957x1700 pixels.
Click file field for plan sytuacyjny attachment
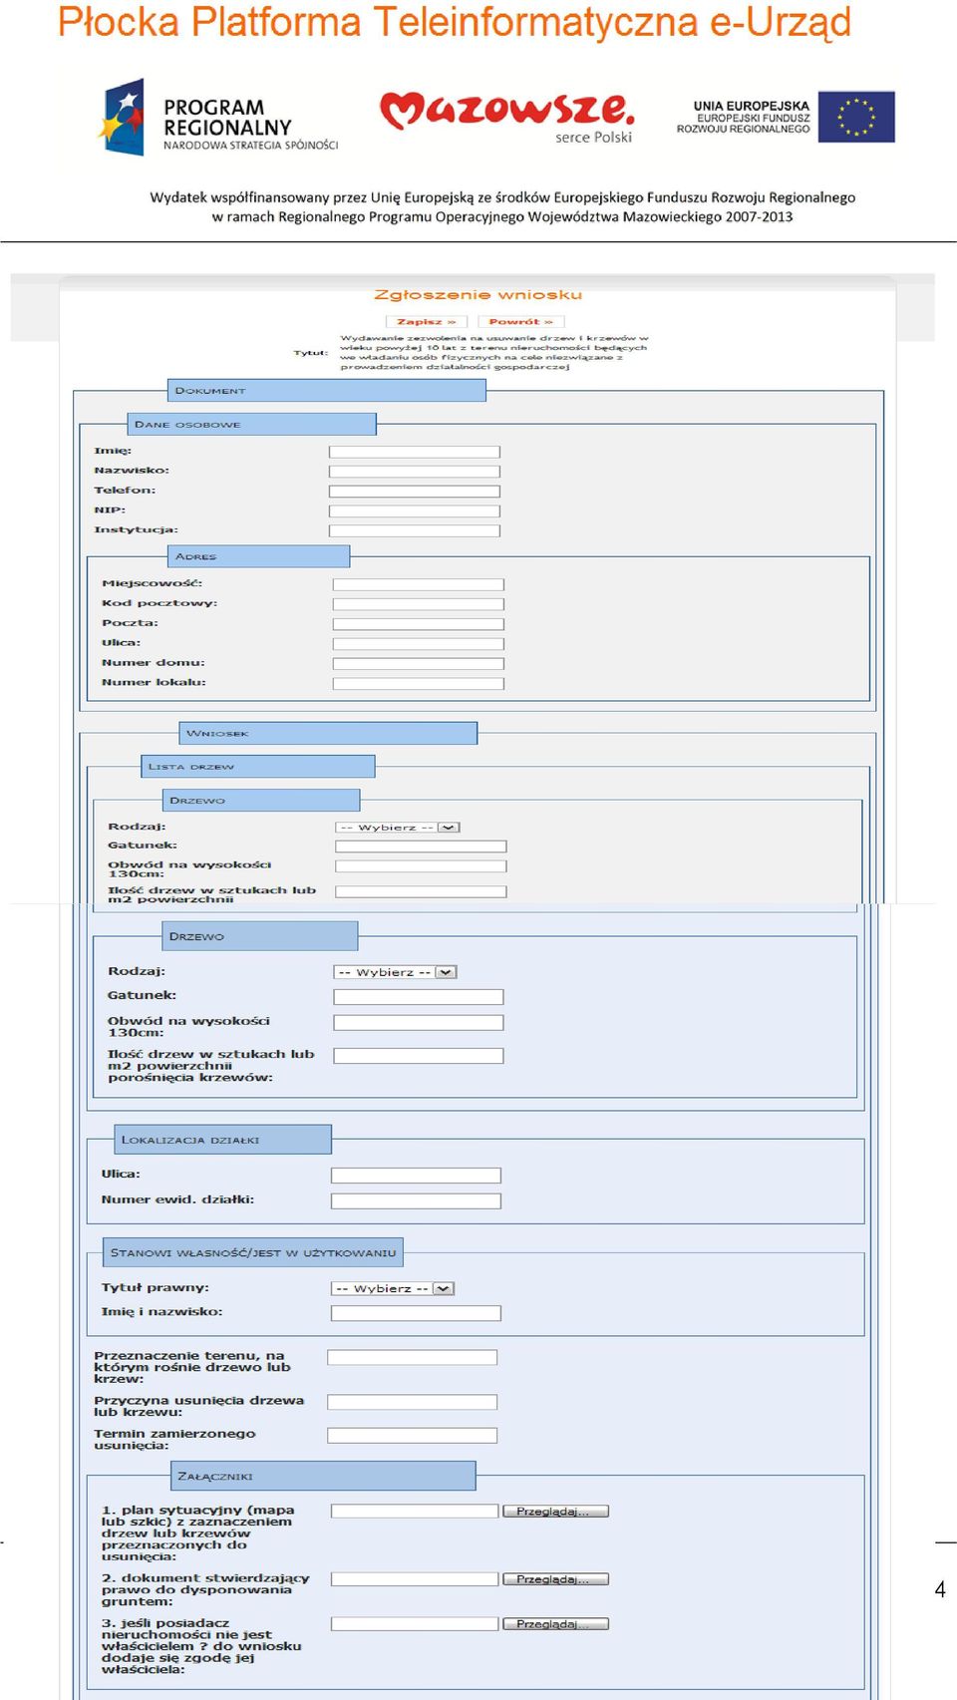(415, 1512)
